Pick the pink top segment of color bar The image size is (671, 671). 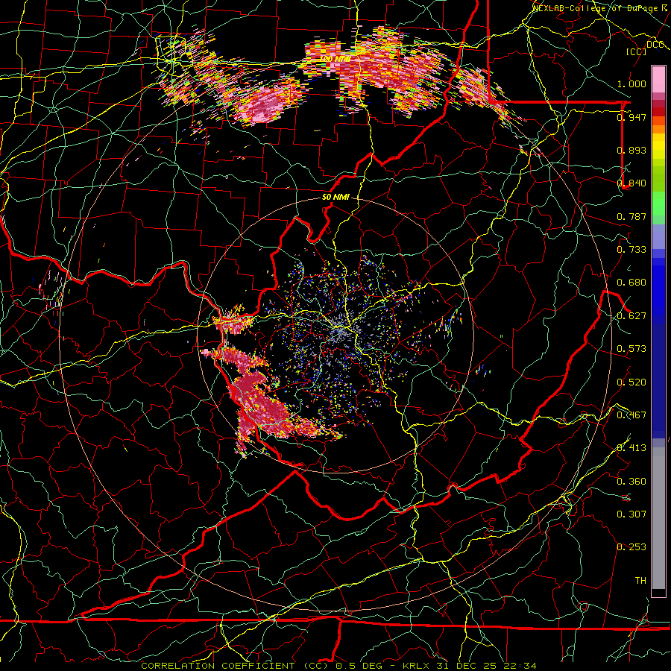658,79
